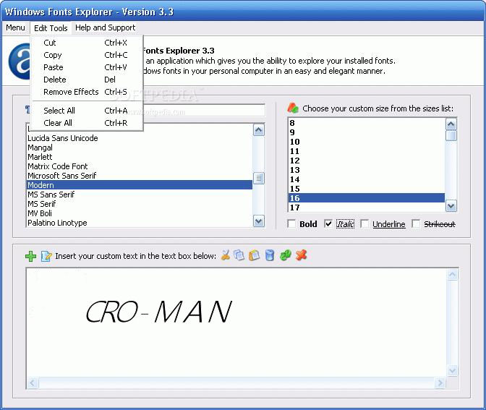Uncheck the Italic checkbox
The height and width of the screenshot is (410, 486).
[328, 223]
